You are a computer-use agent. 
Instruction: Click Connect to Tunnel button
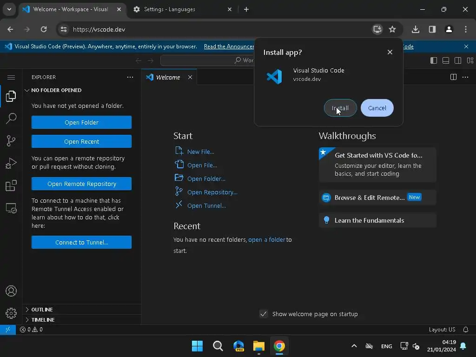[x=81, y=242]
